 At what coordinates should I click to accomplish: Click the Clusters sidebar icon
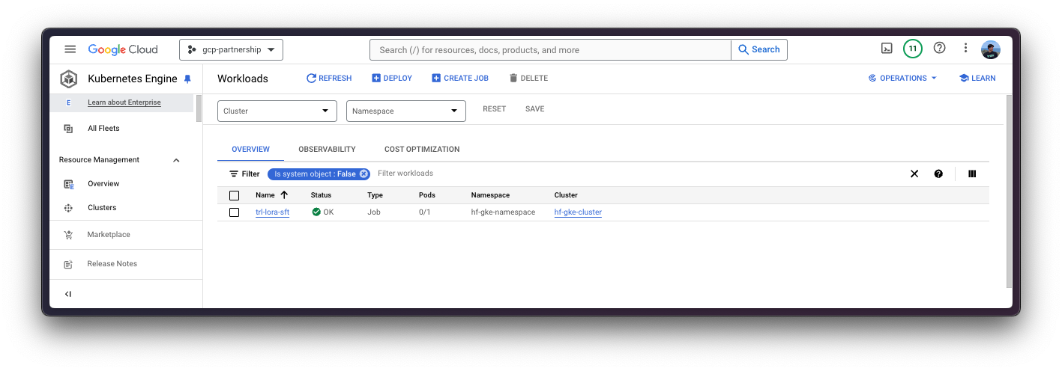[69, 208]
